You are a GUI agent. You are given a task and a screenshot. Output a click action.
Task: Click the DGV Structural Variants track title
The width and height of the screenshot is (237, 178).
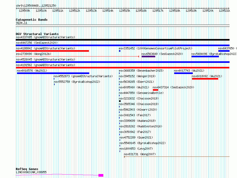(x=37, y=34)
